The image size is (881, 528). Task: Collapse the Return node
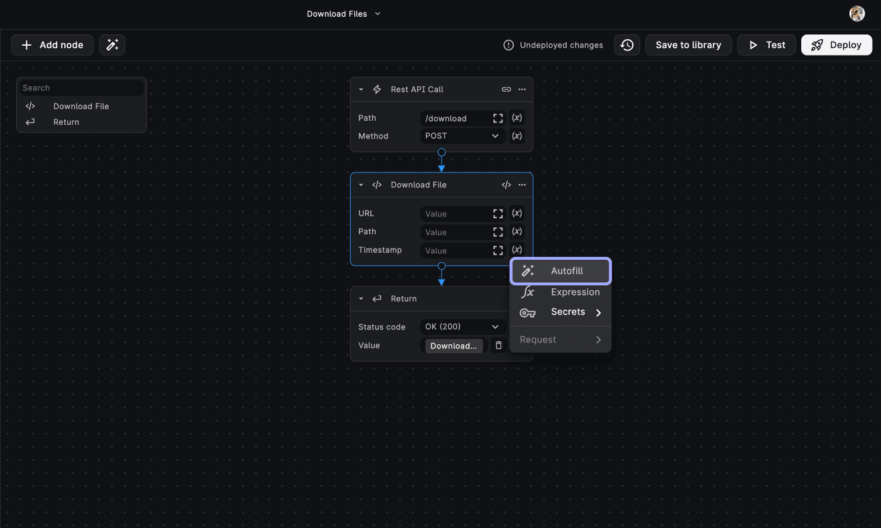pos(361,298)
